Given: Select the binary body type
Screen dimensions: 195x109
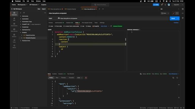Looking at the screenshot, I should (x=88, y=26).
